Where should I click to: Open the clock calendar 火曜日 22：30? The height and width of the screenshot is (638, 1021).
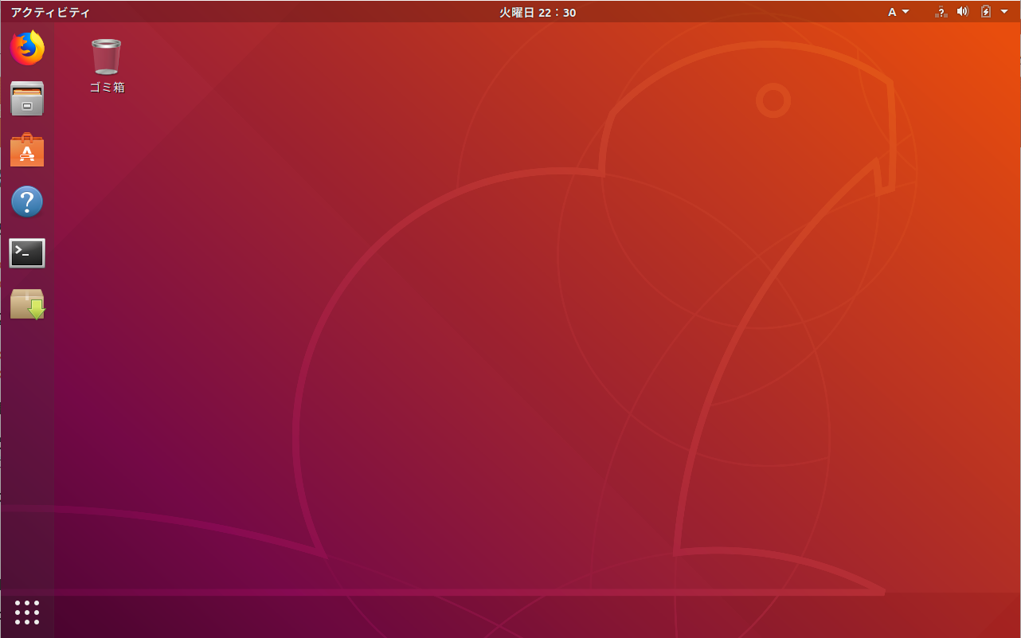(x=538, y=12)
